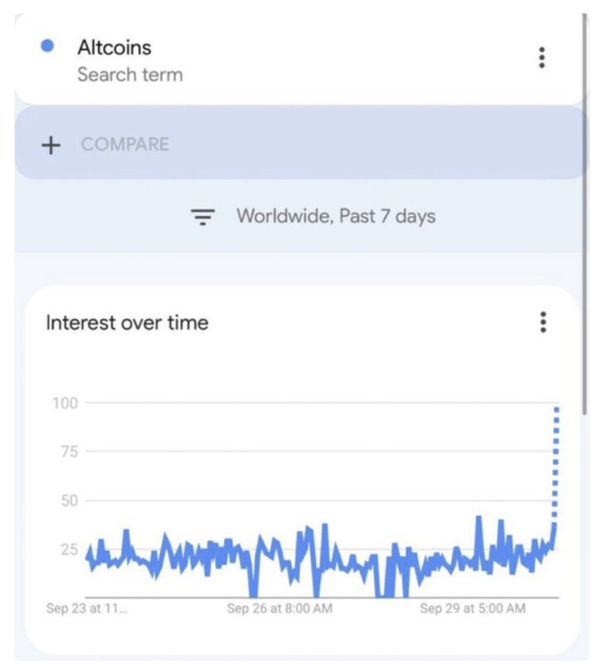The image size is (603, 664).
Task: Click the "Search term" subtitle under Altcoins
Action: (129, 75)
